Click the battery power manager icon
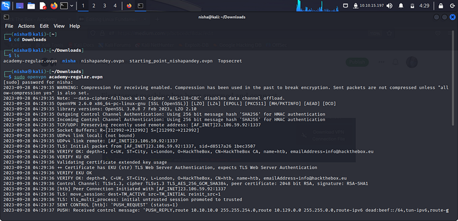Viewport: 458px width, 221px height. pos(412,6)
